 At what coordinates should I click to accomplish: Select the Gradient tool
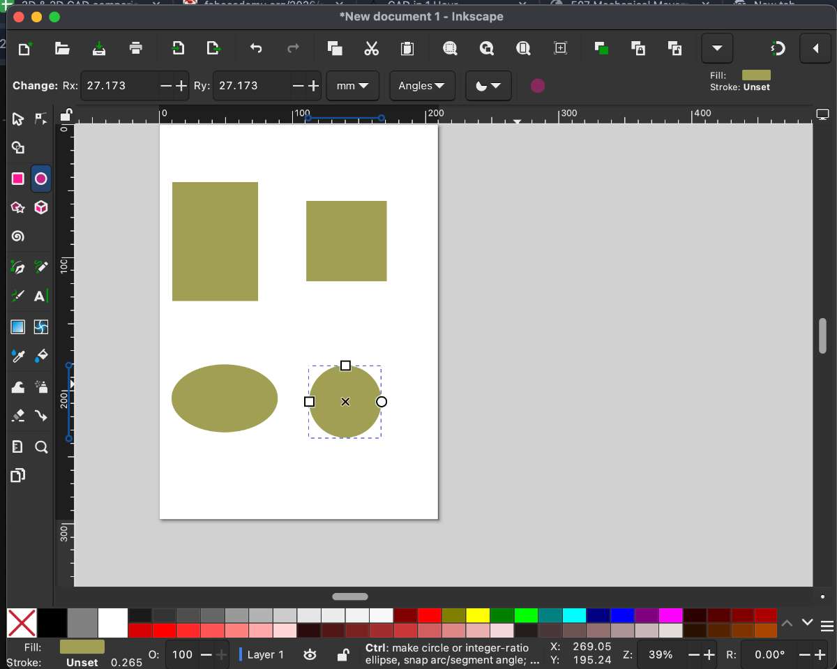click(x=18, y=327)
